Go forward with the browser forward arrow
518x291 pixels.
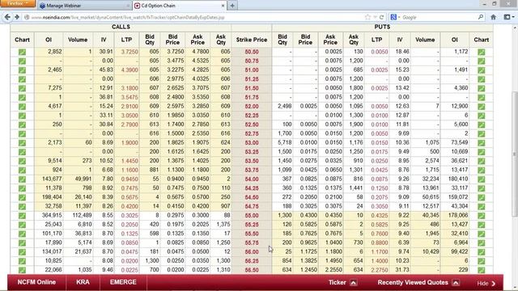point(17,17)
